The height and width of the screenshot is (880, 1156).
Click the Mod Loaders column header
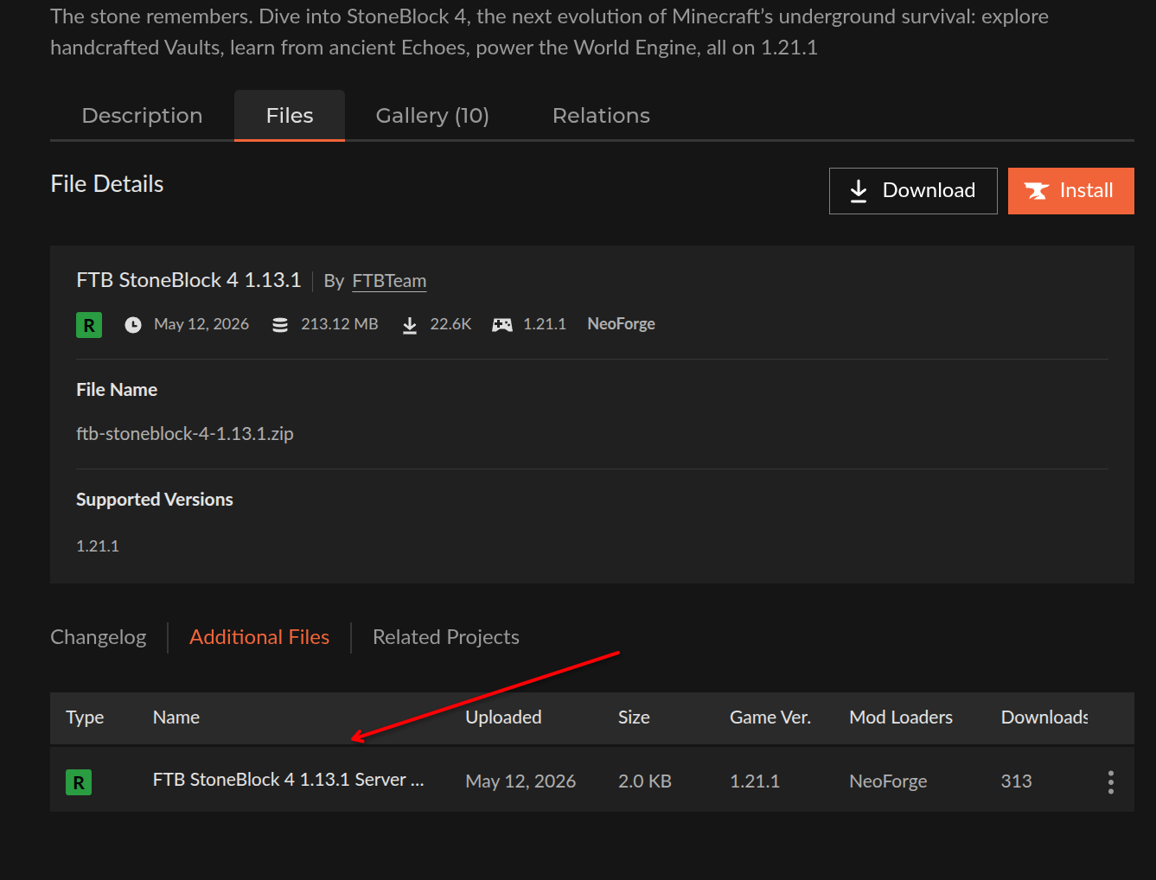901,717
